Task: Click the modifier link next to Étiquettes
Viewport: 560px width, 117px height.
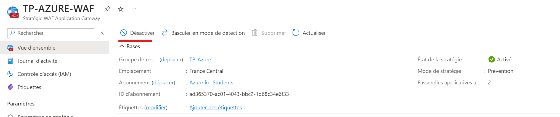Action: [x=156, y=107]
